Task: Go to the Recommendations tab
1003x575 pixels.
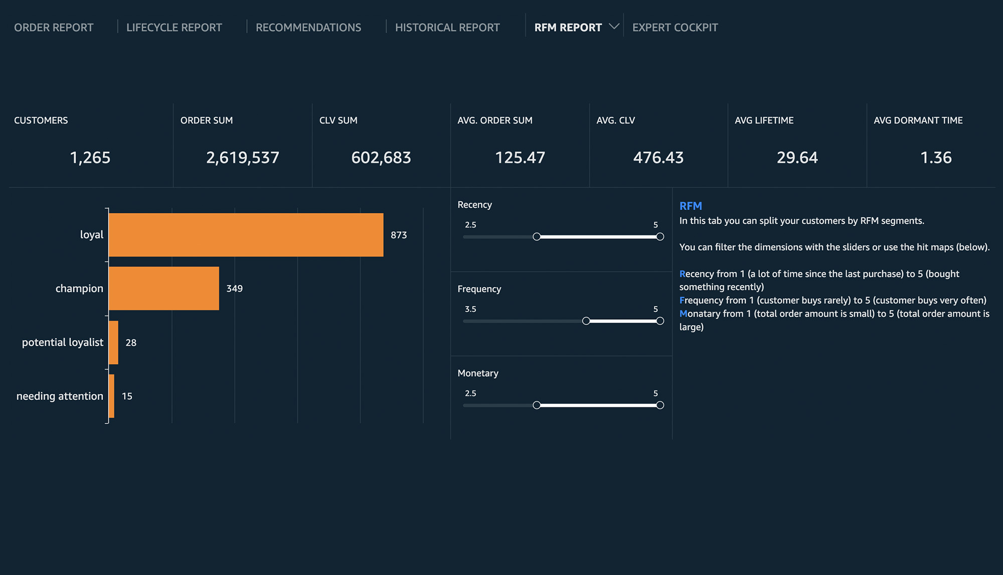Action: (308, 28)
